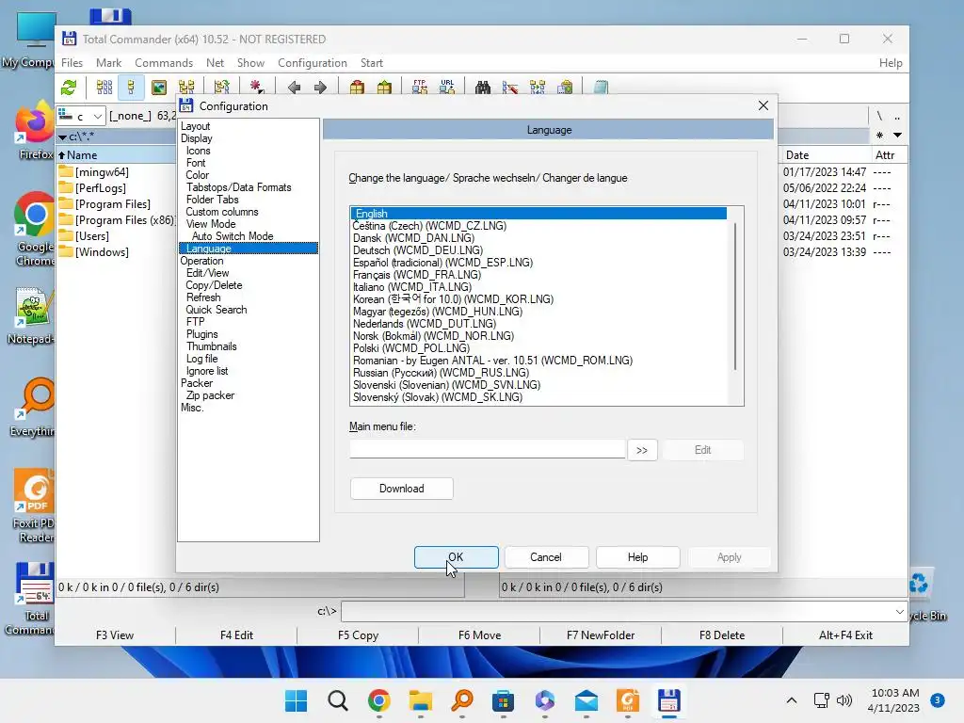Click the Tree view toolbar icon

(x=186, y=88)
